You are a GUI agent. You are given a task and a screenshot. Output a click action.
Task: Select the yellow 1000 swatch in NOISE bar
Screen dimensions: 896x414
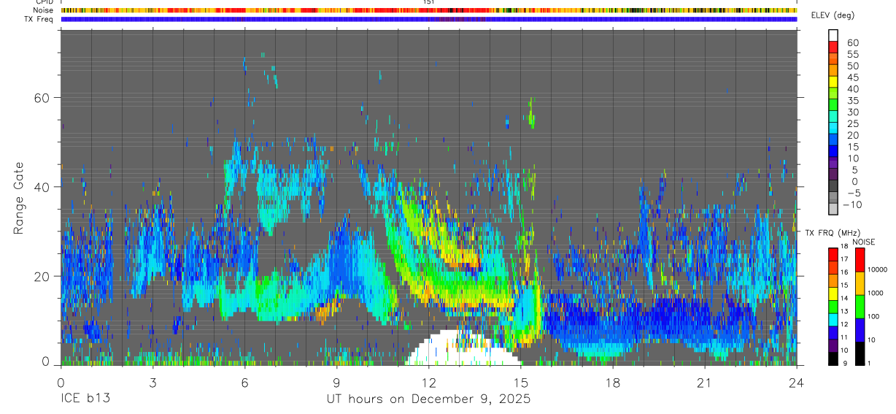click(x=859, y=283)
